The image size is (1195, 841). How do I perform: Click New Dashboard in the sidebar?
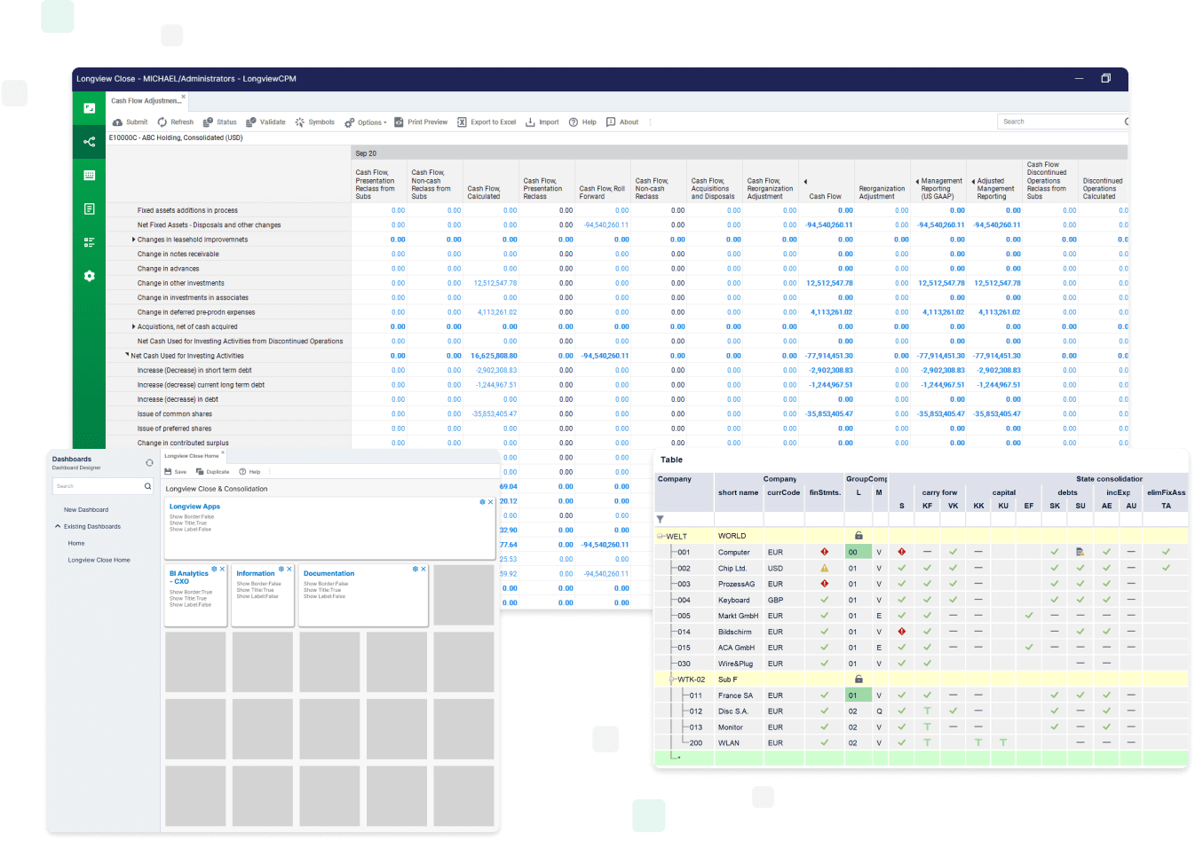pos(86,510)
